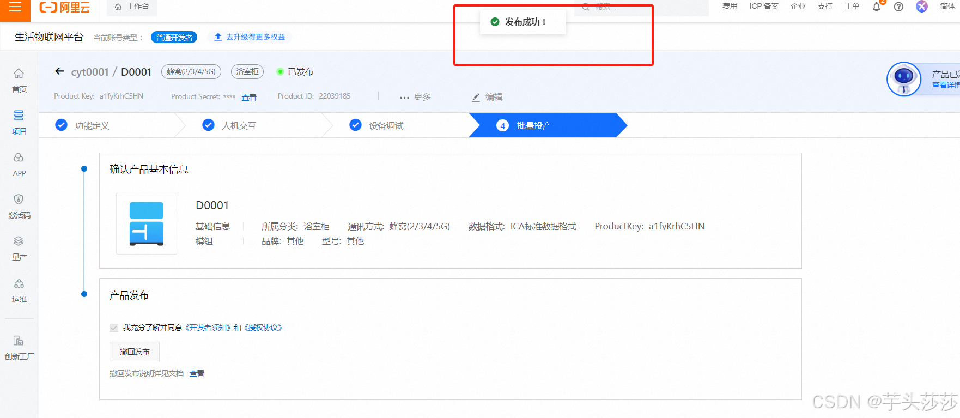Open 查看详情 beside the assistant
Screen dimensions: 960x418
946,85
